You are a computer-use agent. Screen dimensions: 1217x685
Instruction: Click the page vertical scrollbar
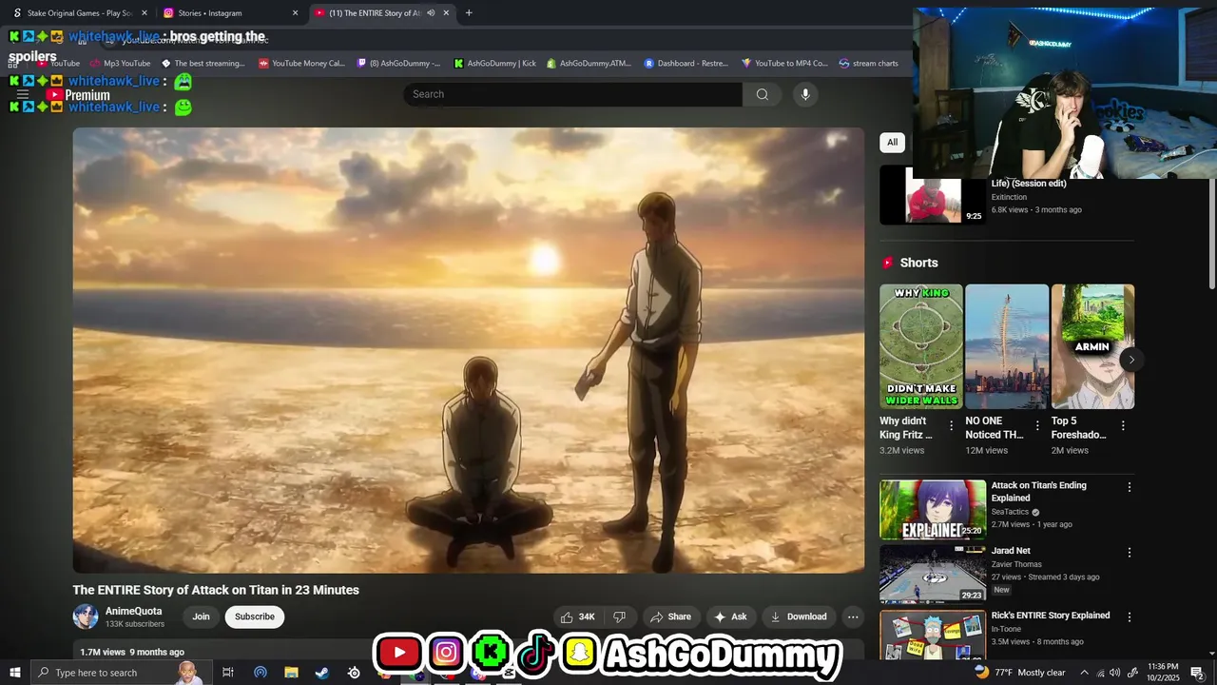(x=1210, y=233)
